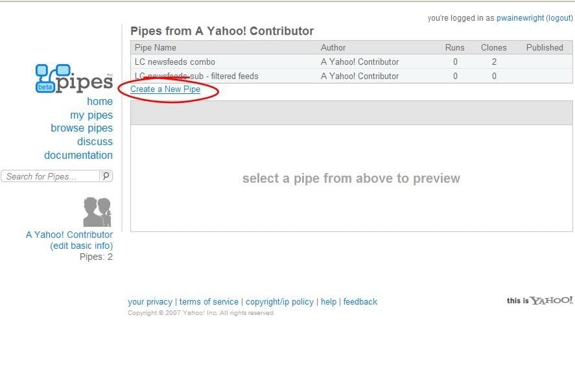
Task: Click the gray contributor avatar image
Action: (x=97, y=212)
